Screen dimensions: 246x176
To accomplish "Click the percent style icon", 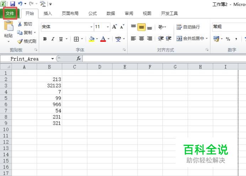I will [228, 39].
